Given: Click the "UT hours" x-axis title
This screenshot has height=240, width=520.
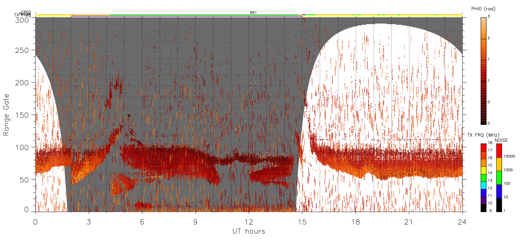Looking at the screenshot, I should [x=248, y=232].
